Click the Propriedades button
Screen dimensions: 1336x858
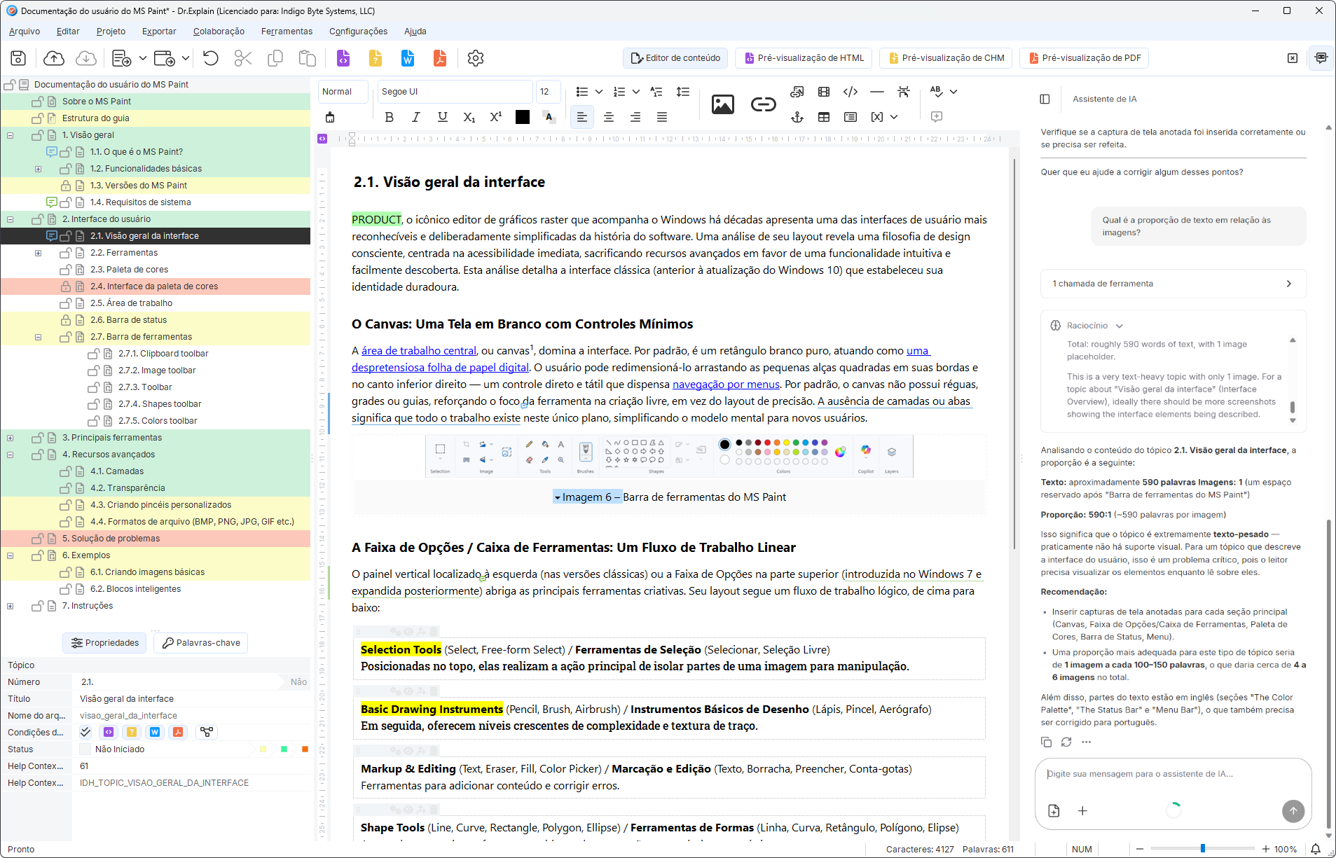(x=106, y=643)
